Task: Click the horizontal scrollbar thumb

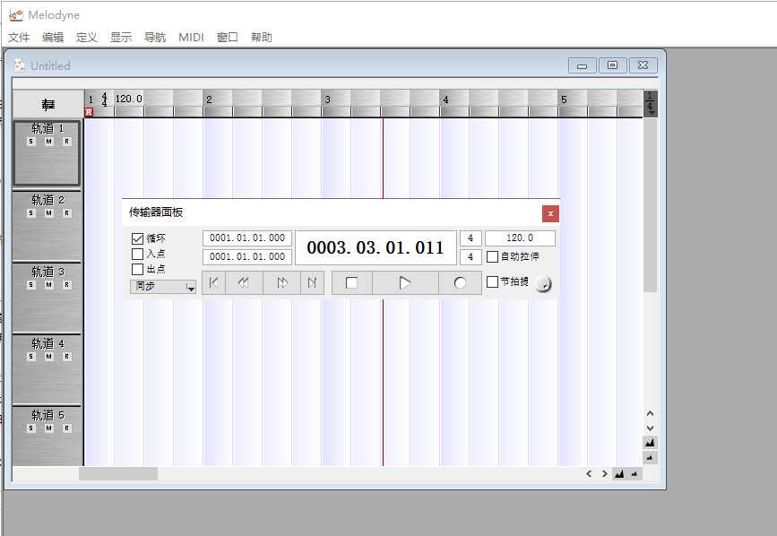Action: (x=118, y=474)
